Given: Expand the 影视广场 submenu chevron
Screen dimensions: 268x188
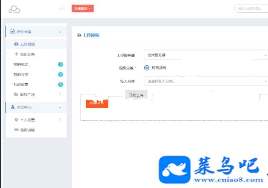Looking at the screenshot, I should pos(60,94).
